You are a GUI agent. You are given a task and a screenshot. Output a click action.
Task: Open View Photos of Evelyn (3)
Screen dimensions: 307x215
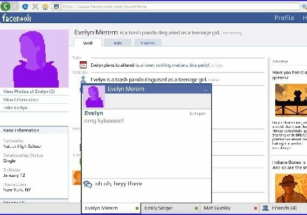coord(29,91)
